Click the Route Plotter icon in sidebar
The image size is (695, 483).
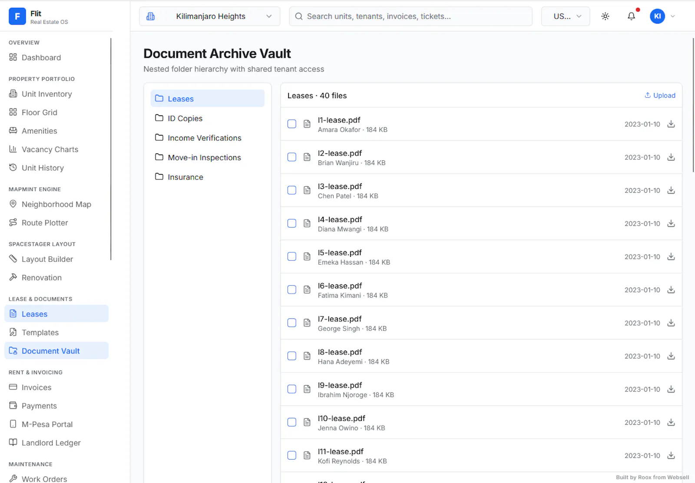[x=13, y=222]
